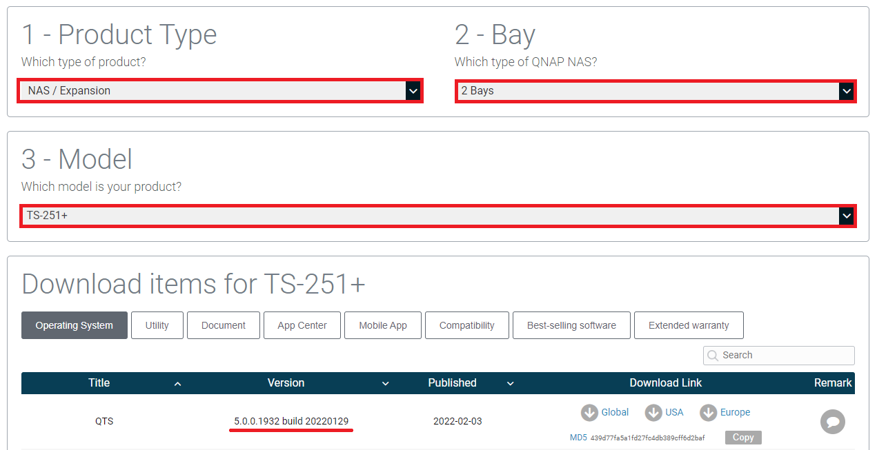Open the remark speech bubble icon
Image resolution: width=877 pixels, height=450 pixels.
pos(832,422)
